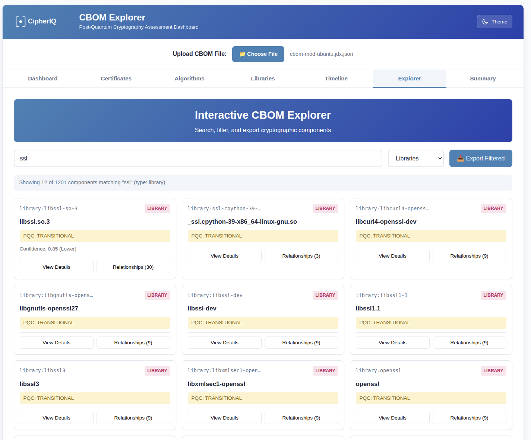
Task: Show Relationships (9) for libssl1.1
Action: [x=469, y=342]
